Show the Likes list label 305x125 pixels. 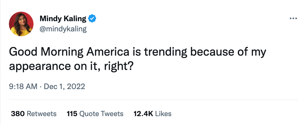tap(163, 114)
